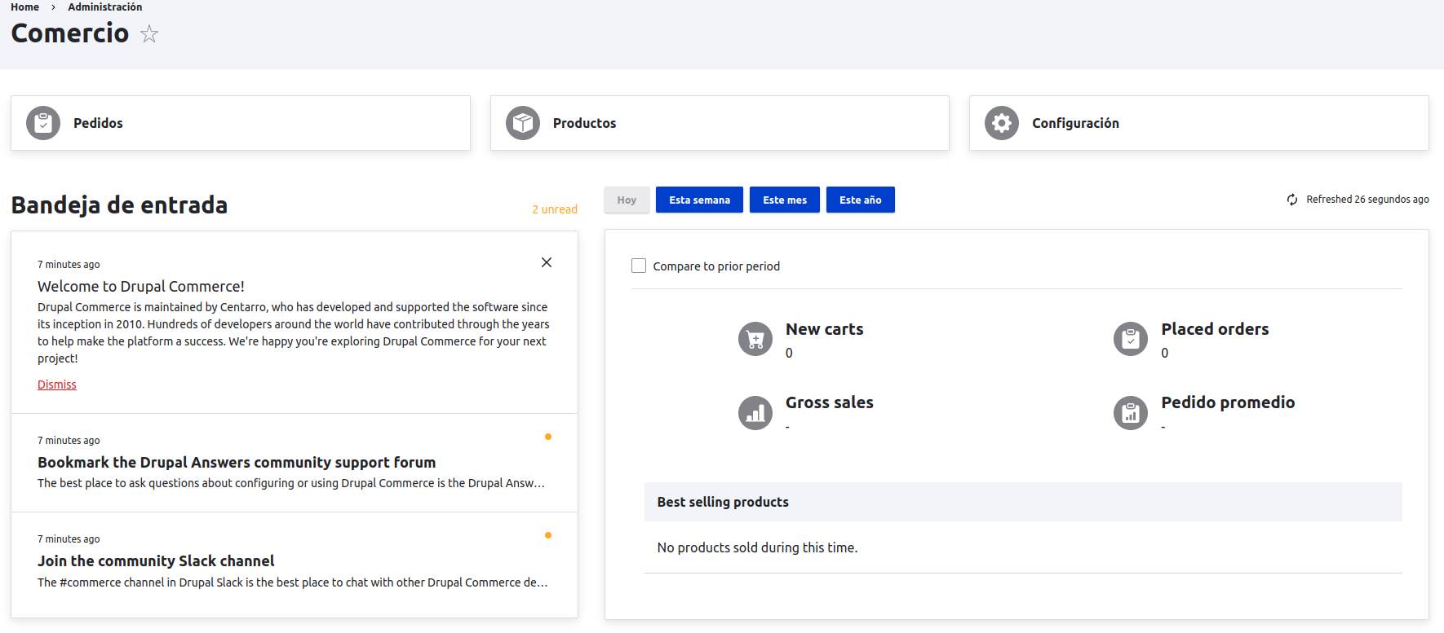
Task: Select the Hoy period tab
Action: coord(627,200)
